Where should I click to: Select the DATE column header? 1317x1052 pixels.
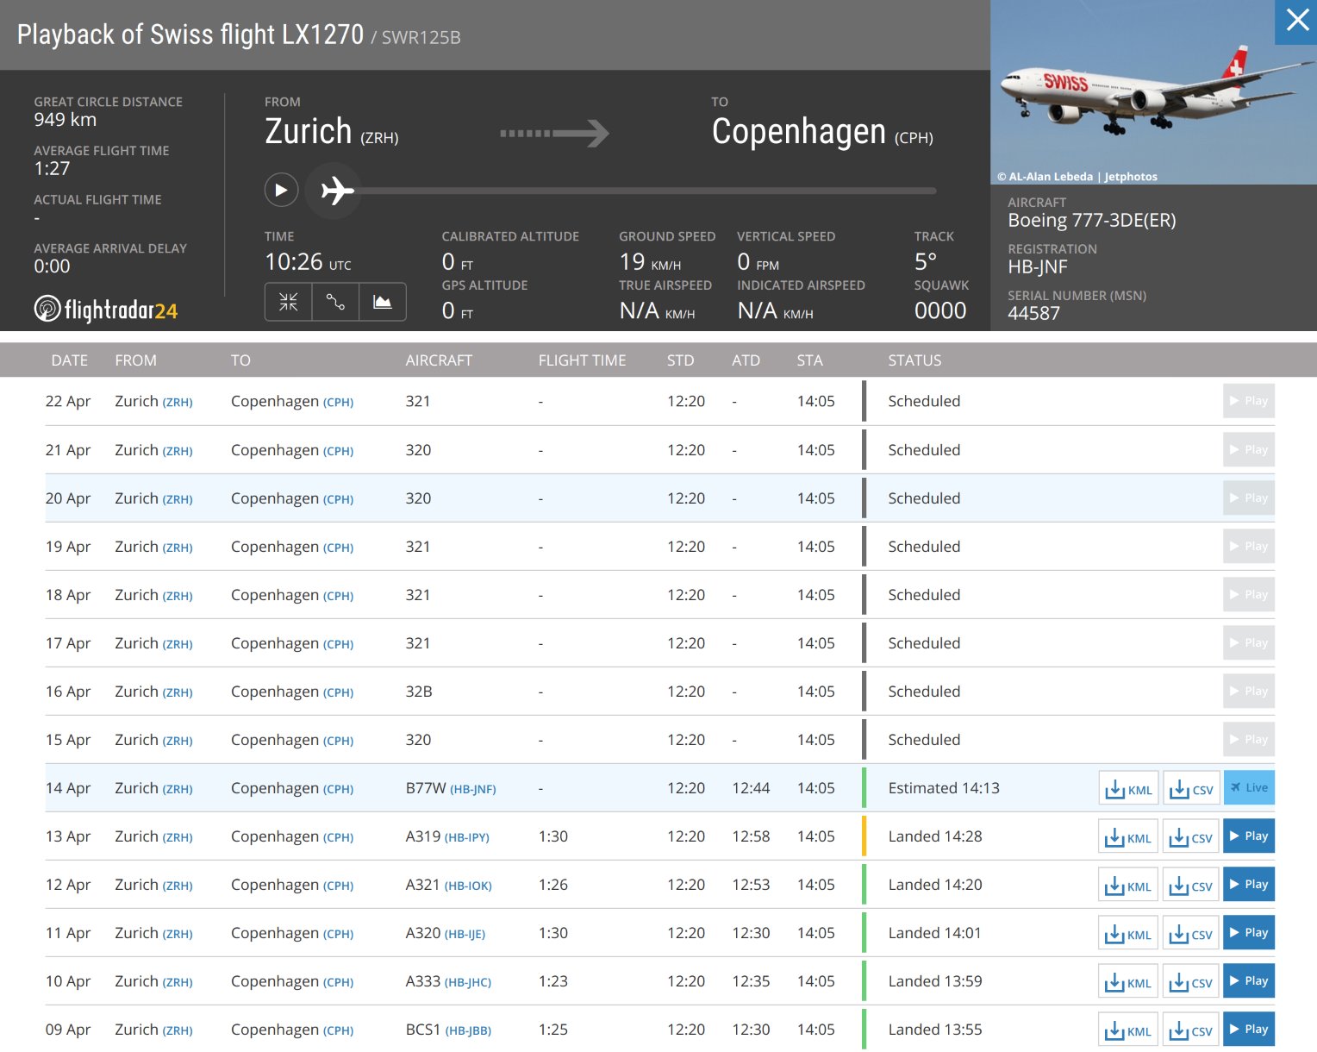(70, 360)
